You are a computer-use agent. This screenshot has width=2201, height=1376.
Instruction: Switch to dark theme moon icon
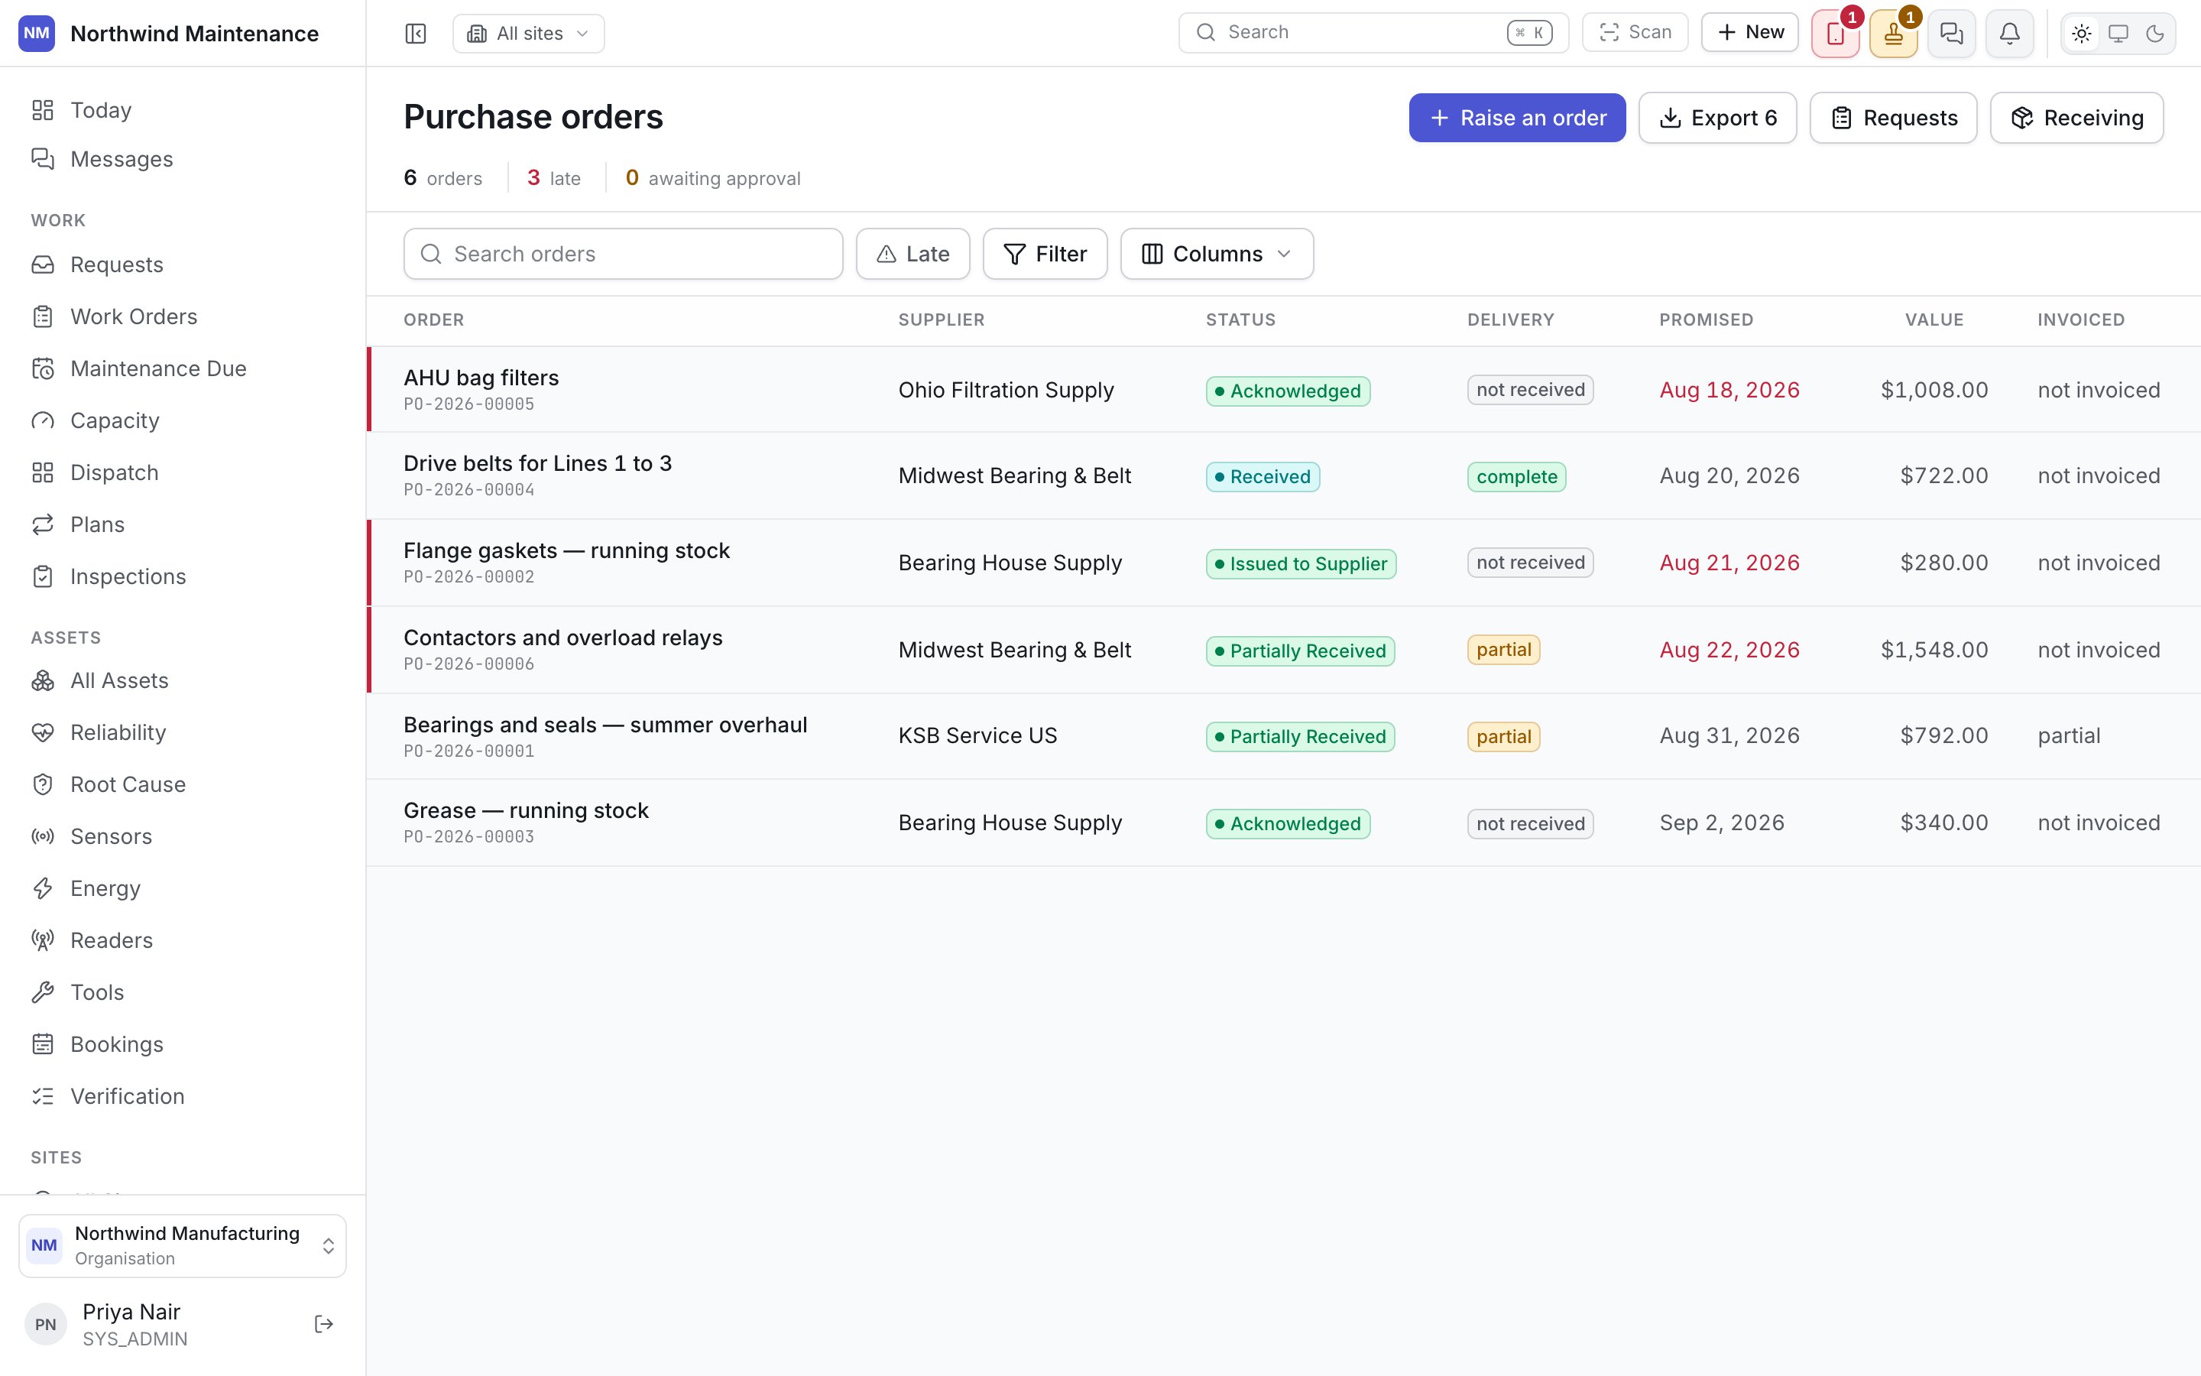click(x=2154, y=34)
